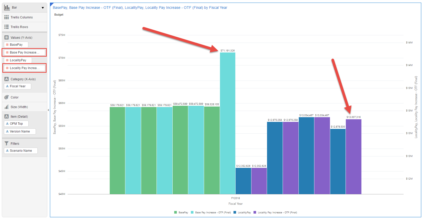The image size is (422, 218).
Task: Click the Size (Width) icon
Action: tap(7, 107)
